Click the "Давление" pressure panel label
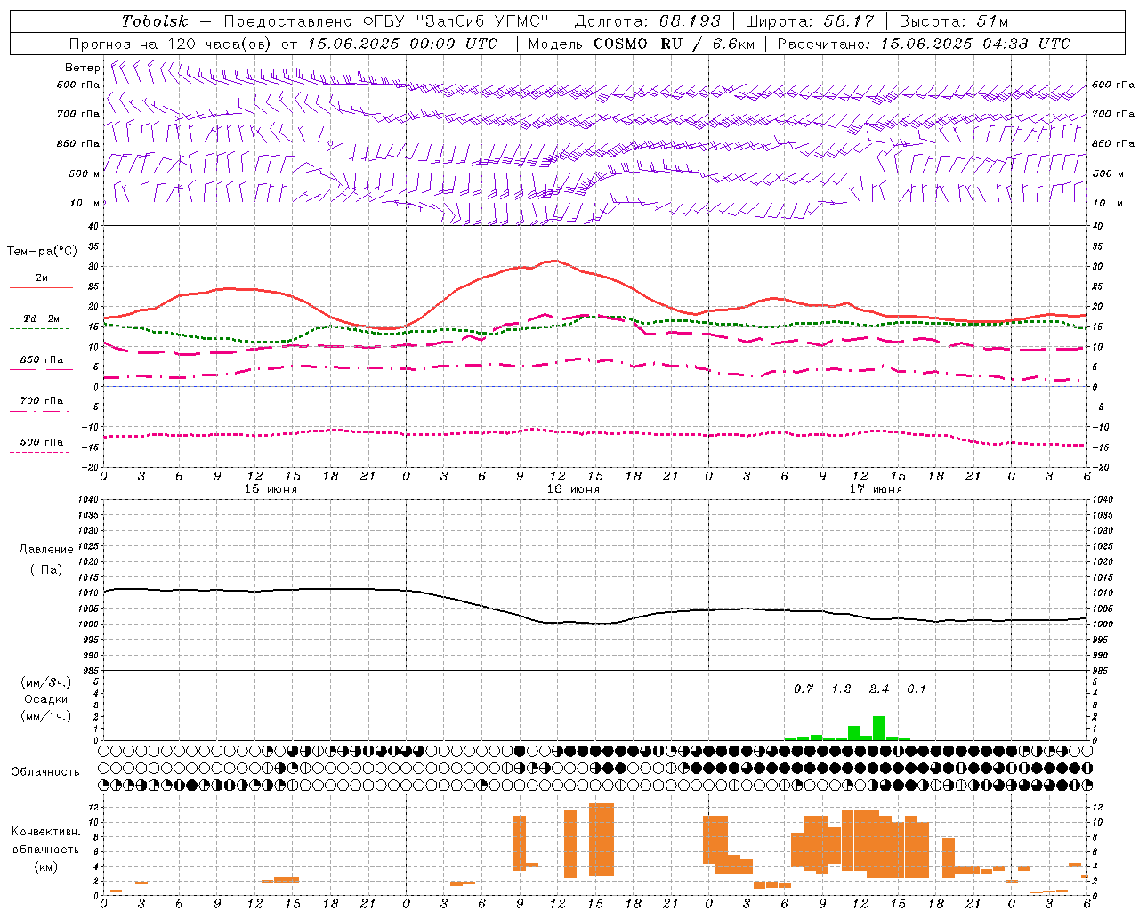This screenshot has height=911, width=1139. 46,550
